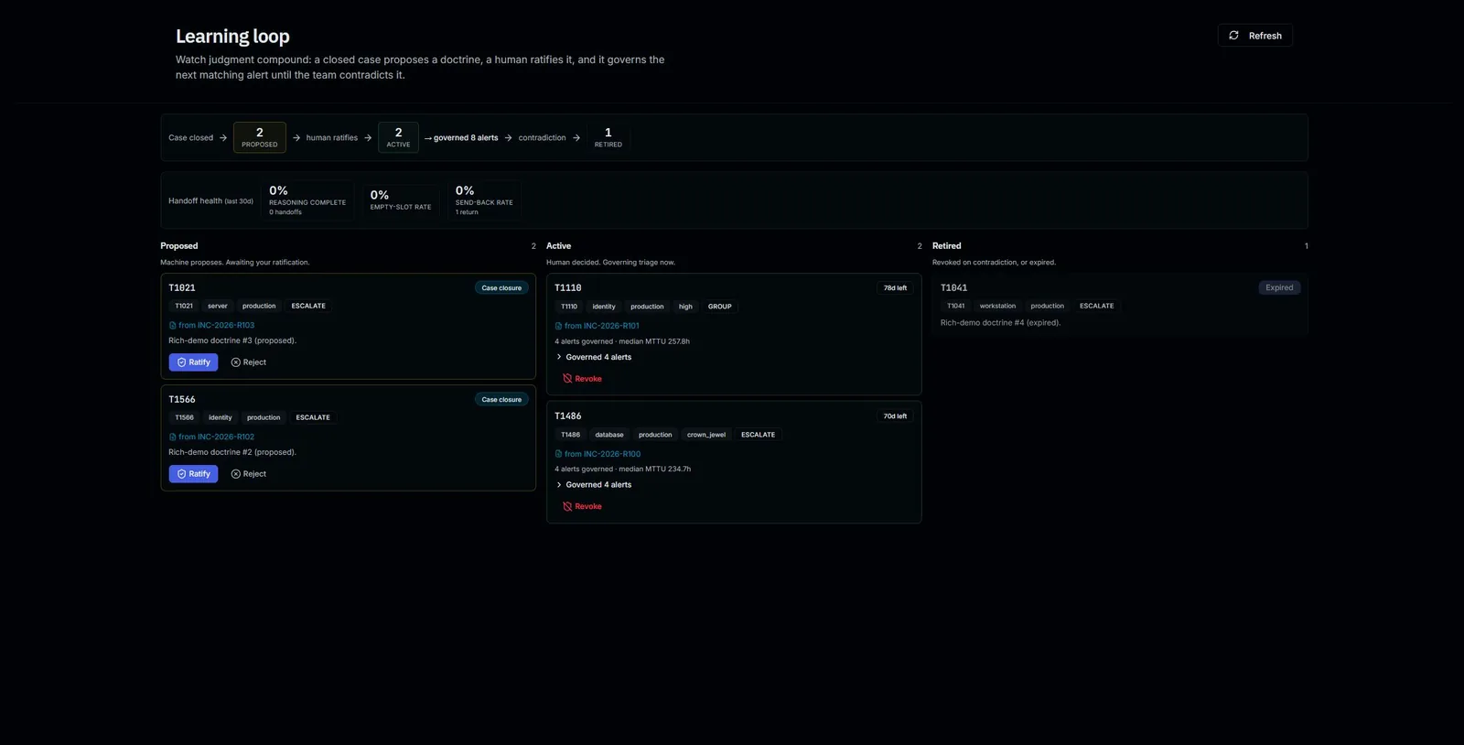Image resolution: width=1464 pixels, height=745 pixels.
Task: Click the Retired column heading
Action: (x=947, y=246)
